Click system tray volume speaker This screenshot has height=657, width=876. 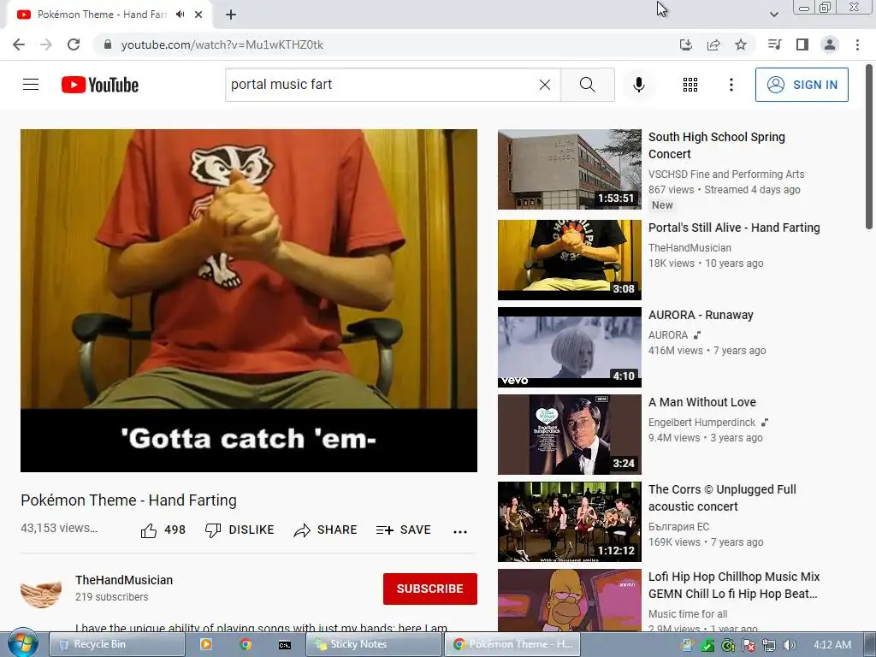789,645
